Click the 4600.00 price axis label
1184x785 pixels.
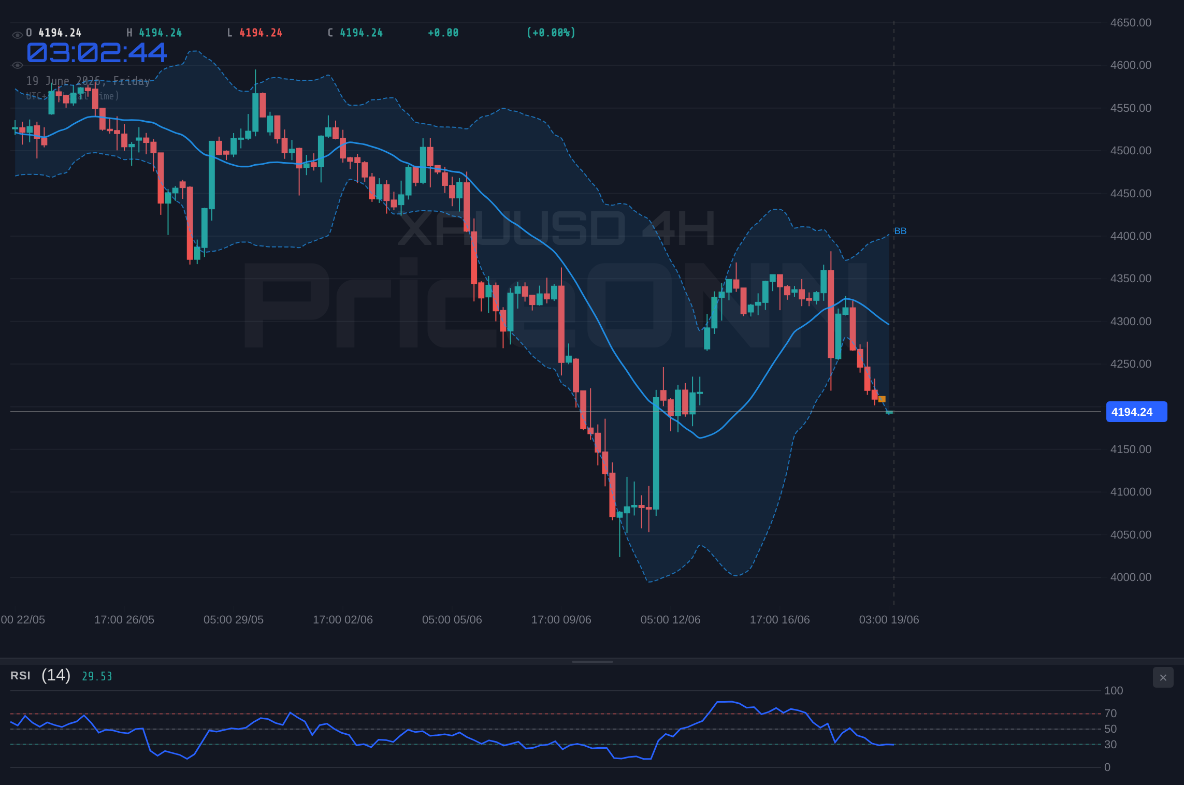point(1131,65)
